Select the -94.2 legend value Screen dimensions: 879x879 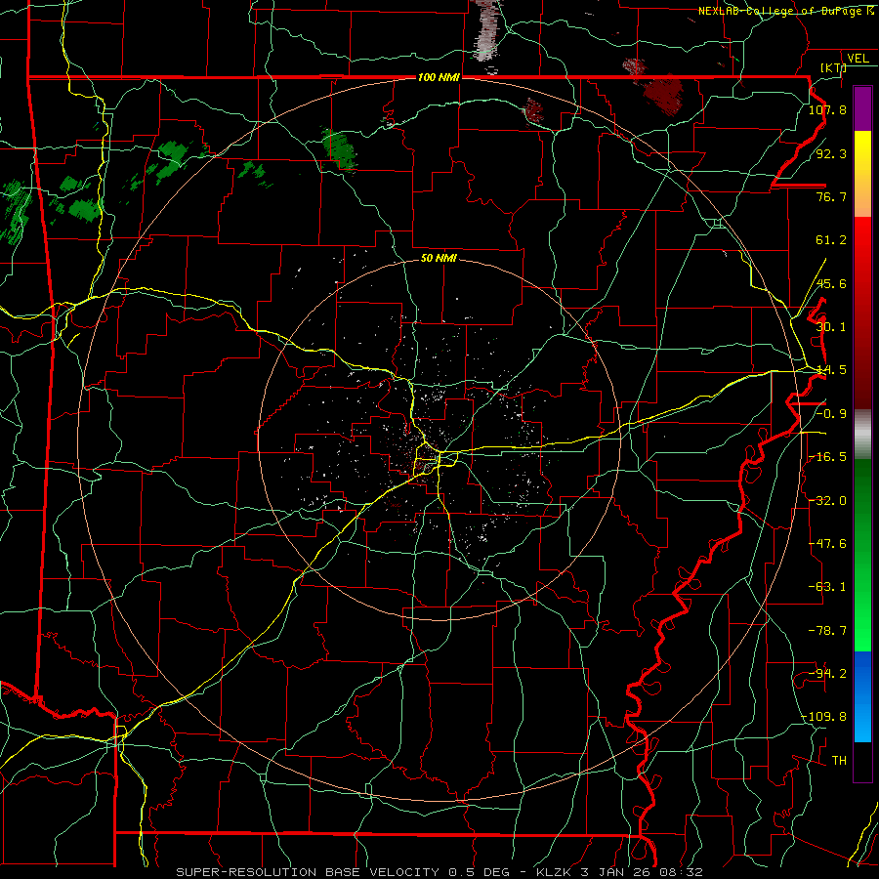827,674
